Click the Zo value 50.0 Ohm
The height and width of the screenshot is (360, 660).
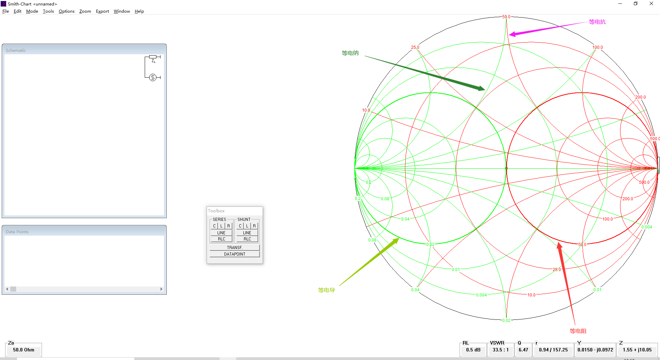[x=24, y=350]
